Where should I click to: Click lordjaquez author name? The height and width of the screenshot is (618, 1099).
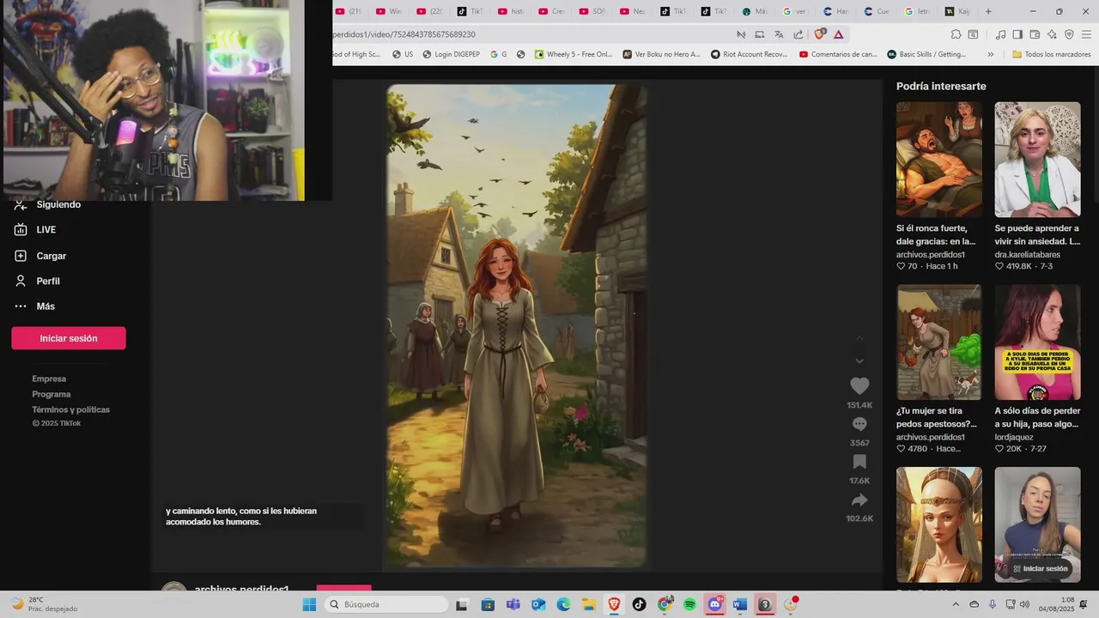tap(1014, 437)
